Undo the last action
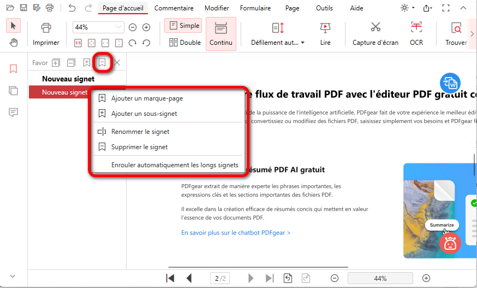Image resolution: width=477 pixels, height=288 pixels. 72,8
